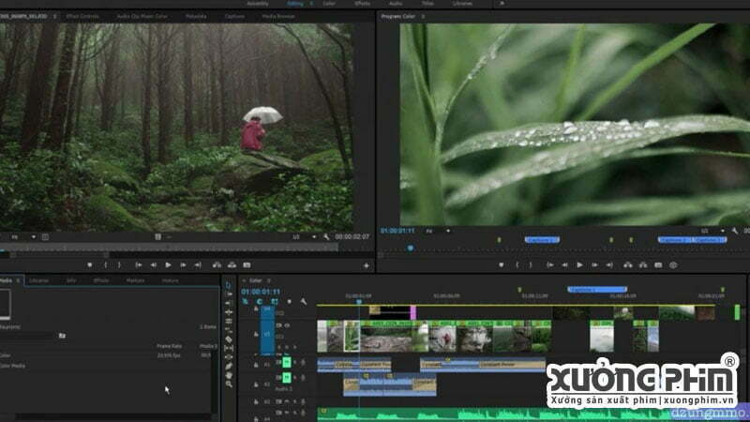The image size is (750, 422).
Task: Toggle V1 track output eye
Action: click(287, 325)
